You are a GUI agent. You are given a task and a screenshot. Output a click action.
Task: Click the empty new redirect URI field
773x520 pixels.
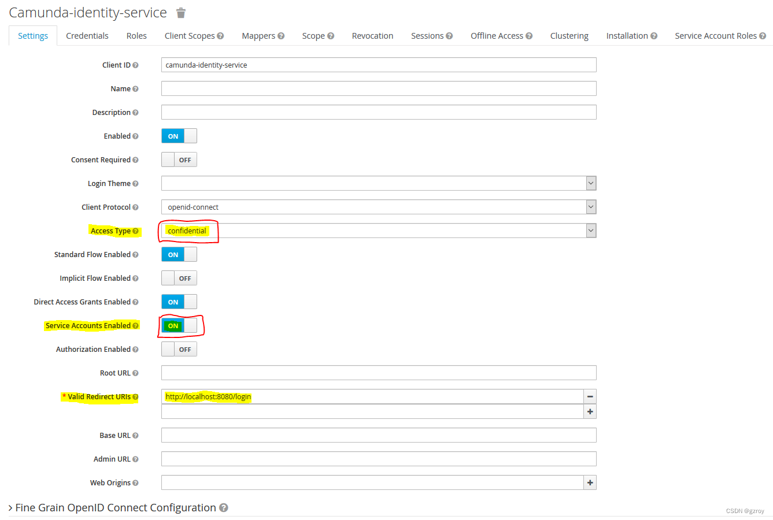tap(372, 411)
